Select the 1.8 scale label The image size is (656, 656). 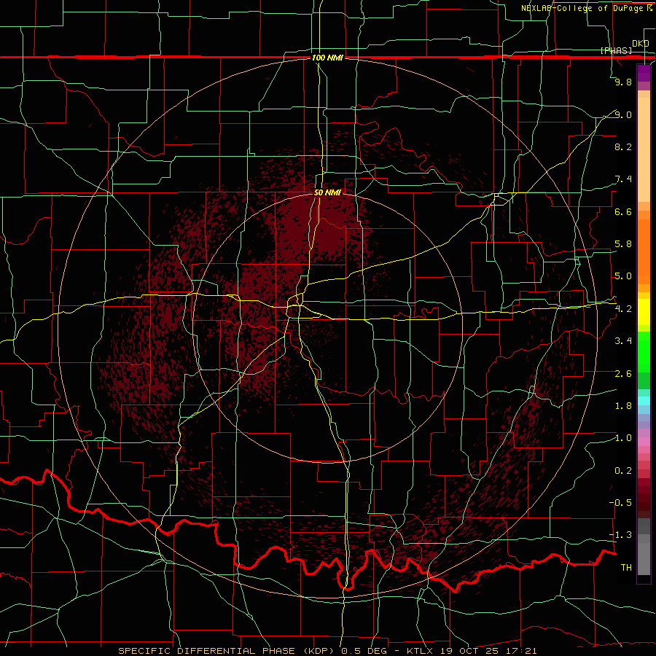pos(623,406)
